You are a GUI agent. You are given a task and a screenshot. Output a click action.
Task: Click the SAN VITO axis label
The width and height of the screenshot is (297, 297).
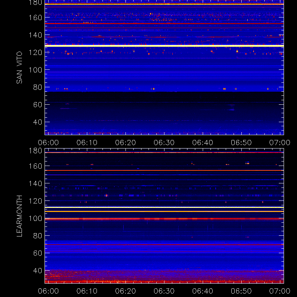point(19,68)
